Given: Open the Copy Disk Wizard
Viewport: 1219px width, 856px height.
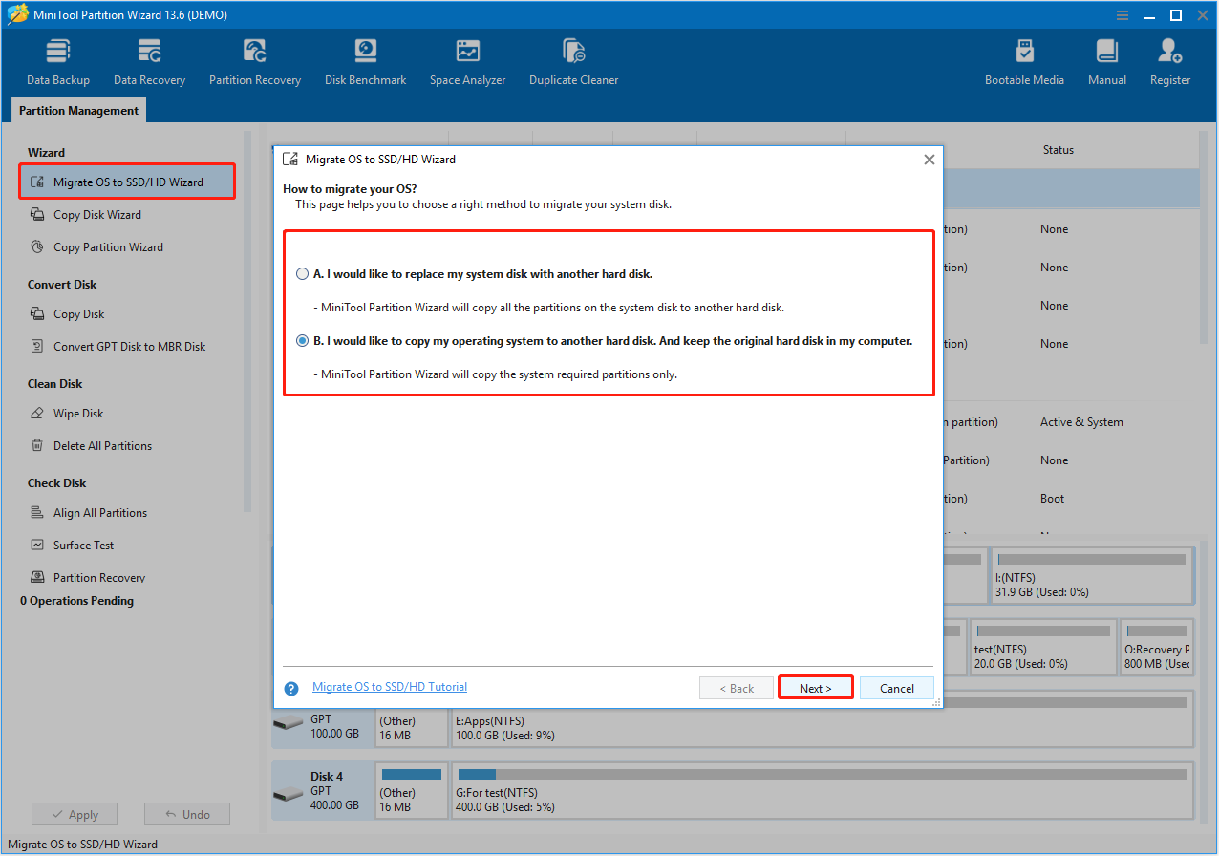Looking at the screenshot, I should pyautogui.click(x=96, y=215).
